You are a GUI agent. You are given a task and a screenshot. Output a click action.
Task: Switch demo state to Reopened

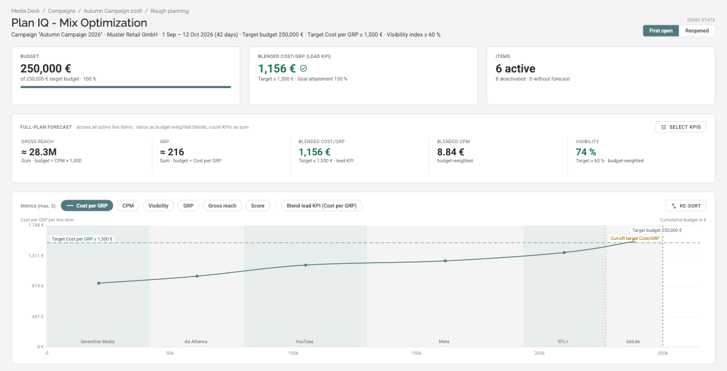697,31
